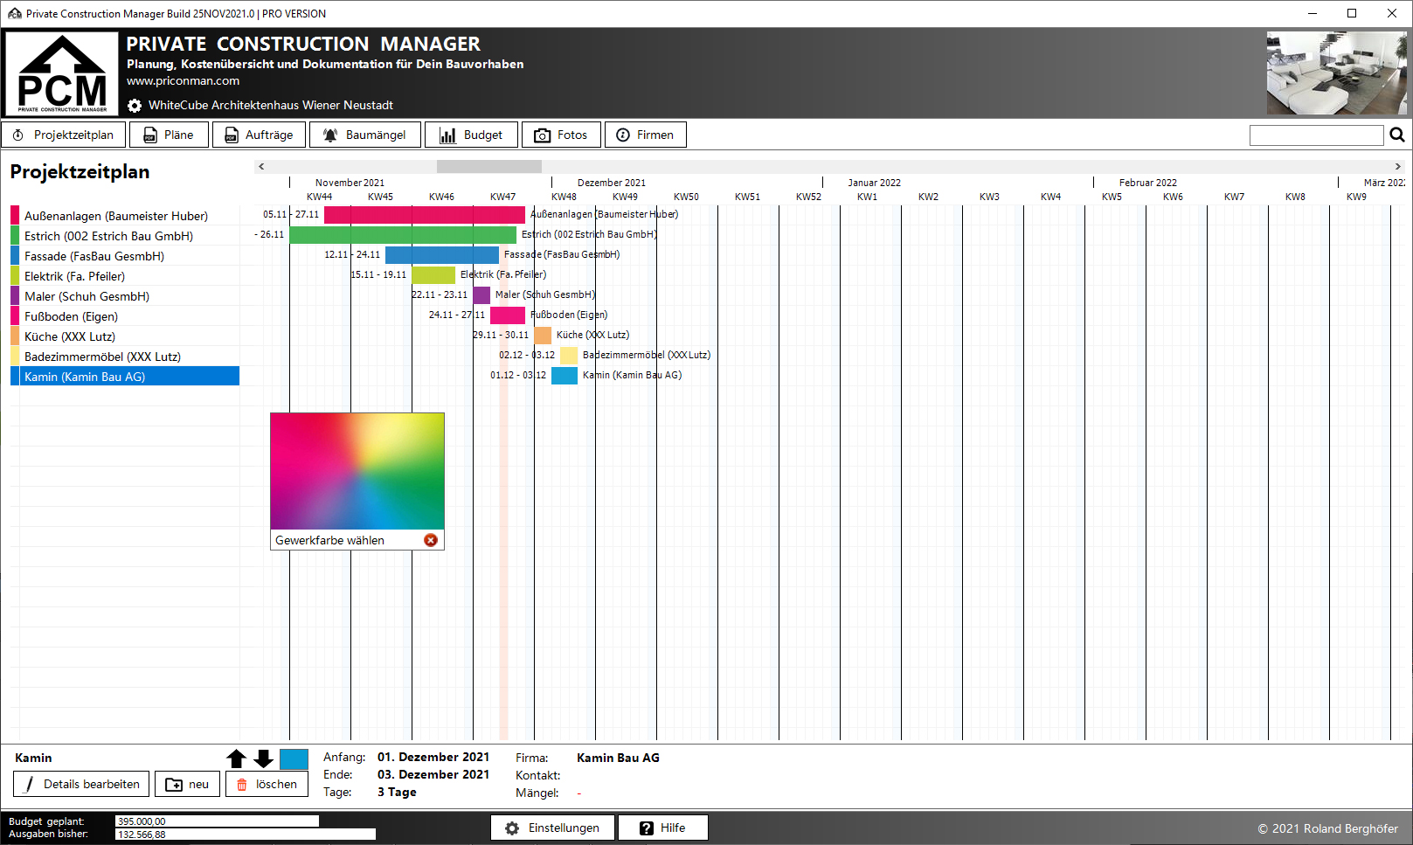Open Einstellungen settings

coord(552,828)
